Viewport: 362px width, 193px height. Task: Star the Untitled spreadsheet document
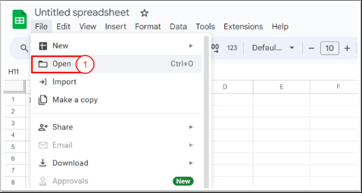click(x=144, y=13)
